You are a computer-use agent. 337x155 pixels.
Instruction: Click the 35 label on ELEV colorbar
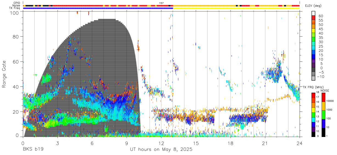pyautogui.click(x=321, y=37)
